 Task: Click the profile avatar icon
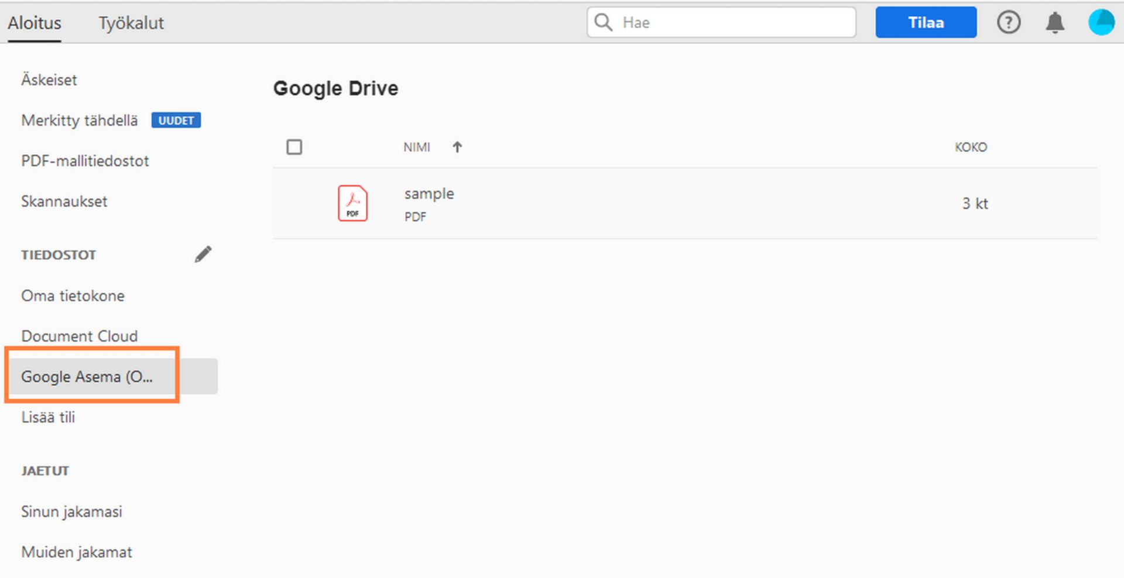point(1101,22)
